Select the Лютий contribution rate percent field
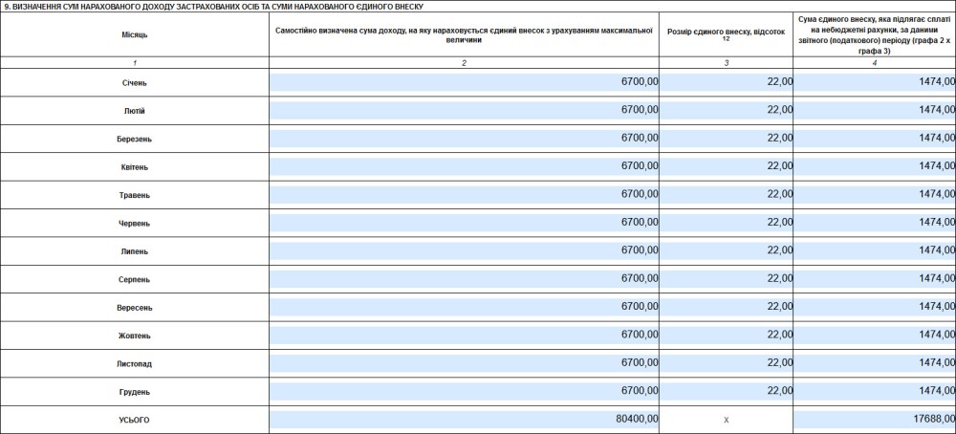Screen dimensions: 956x434 726,110
